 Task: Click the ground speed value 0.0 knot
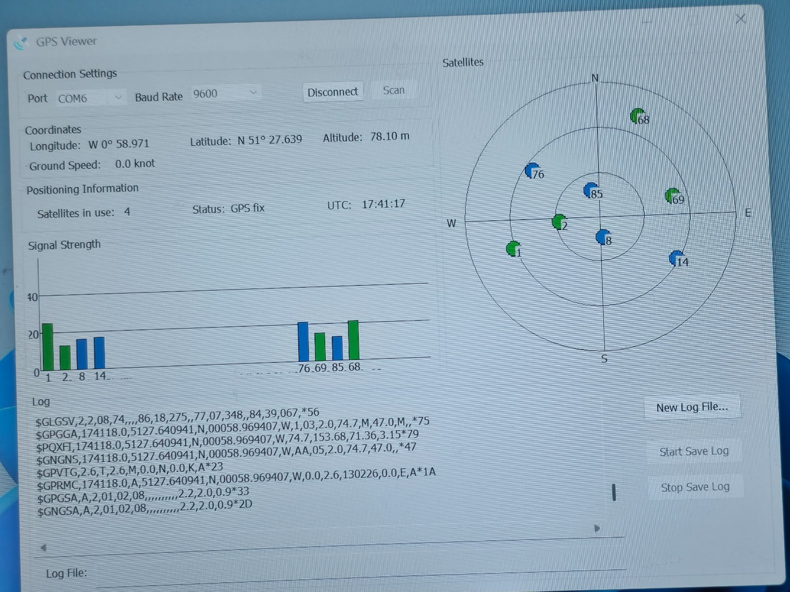pos(135,163)
